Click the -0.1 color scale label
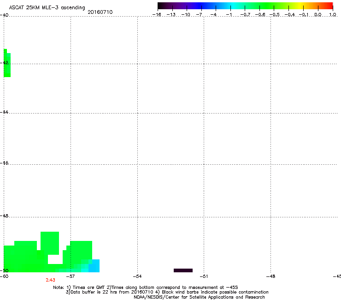The image size is (341, 300). (304, 15)
